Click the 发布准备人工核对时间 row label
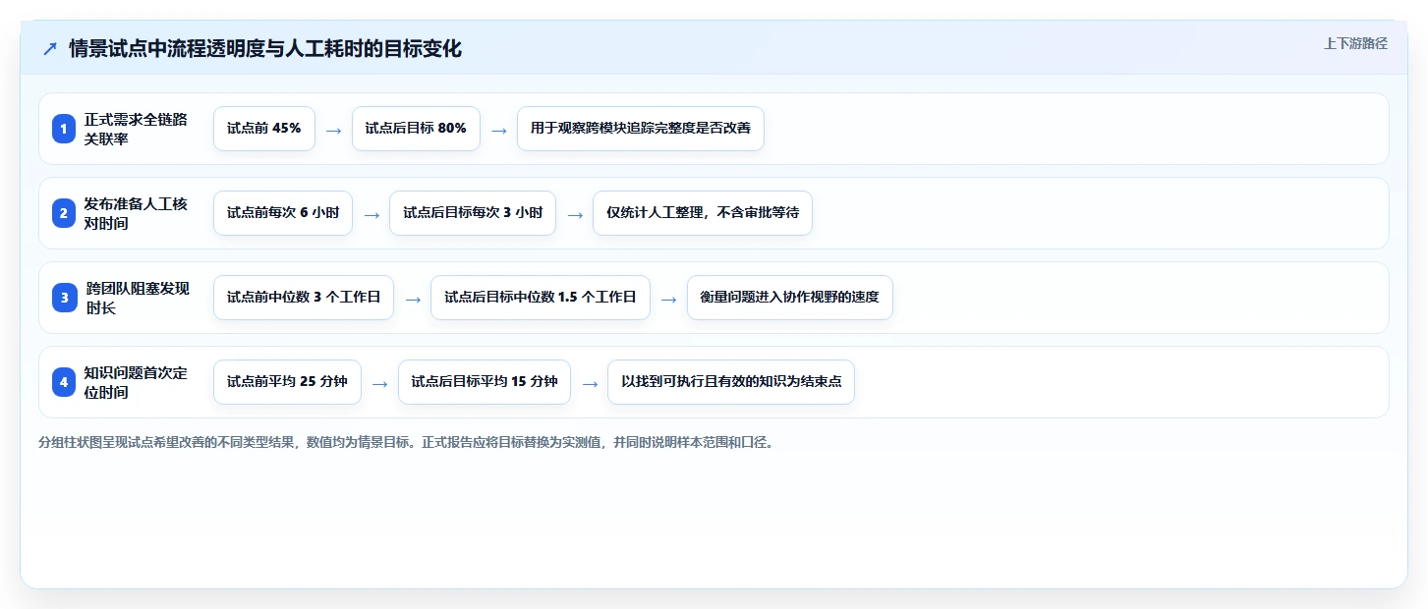Screen dimensions: 1428x609 136,213
